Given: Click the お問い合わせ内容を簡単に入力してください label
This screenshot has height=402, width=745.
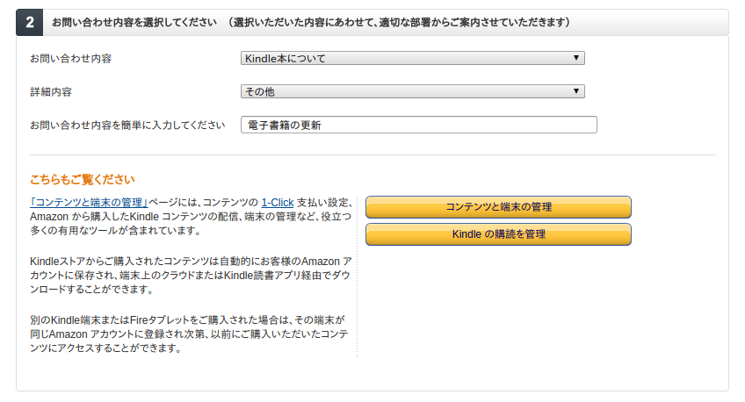Looking at the screenshot, I should (127, 125).
